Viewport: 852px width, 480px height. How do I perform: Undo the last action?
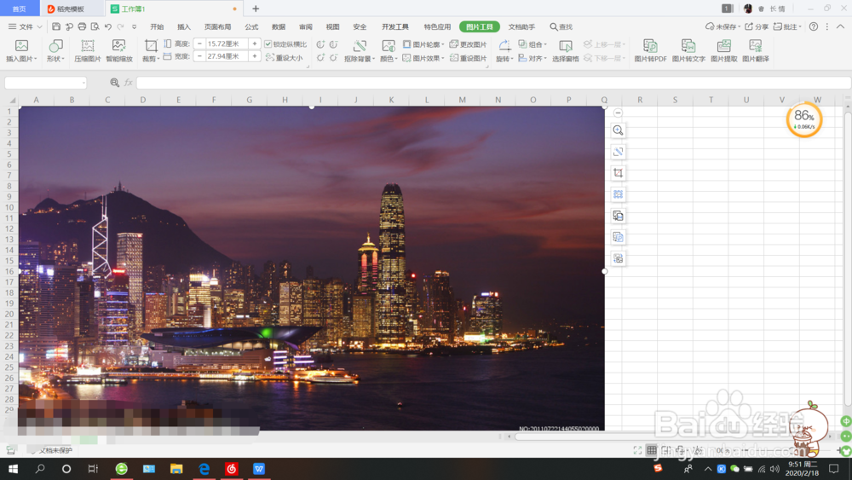[108, 26]
